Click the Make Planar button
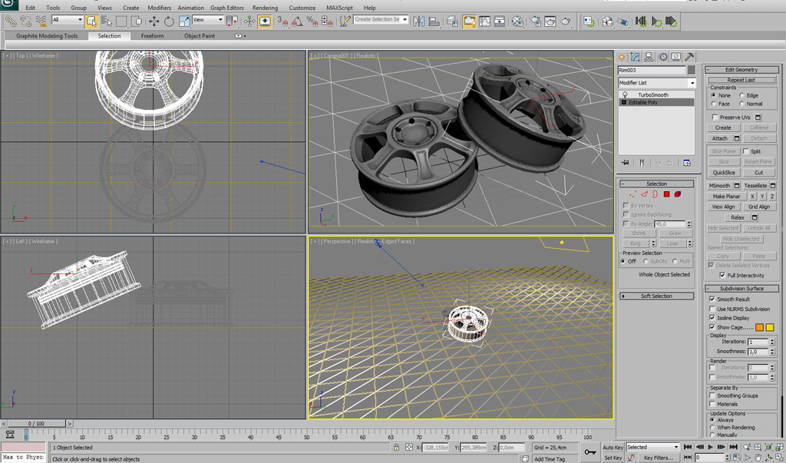Screen dimensions: 786x463 point(726,196)
